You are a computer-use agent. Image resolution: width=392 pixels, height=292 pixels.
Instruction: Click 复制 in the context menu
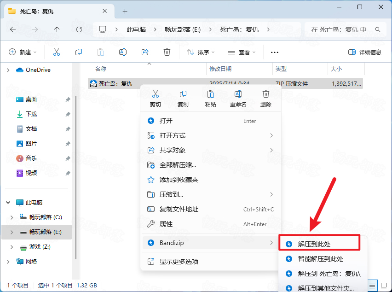click(x=183, y=99)
